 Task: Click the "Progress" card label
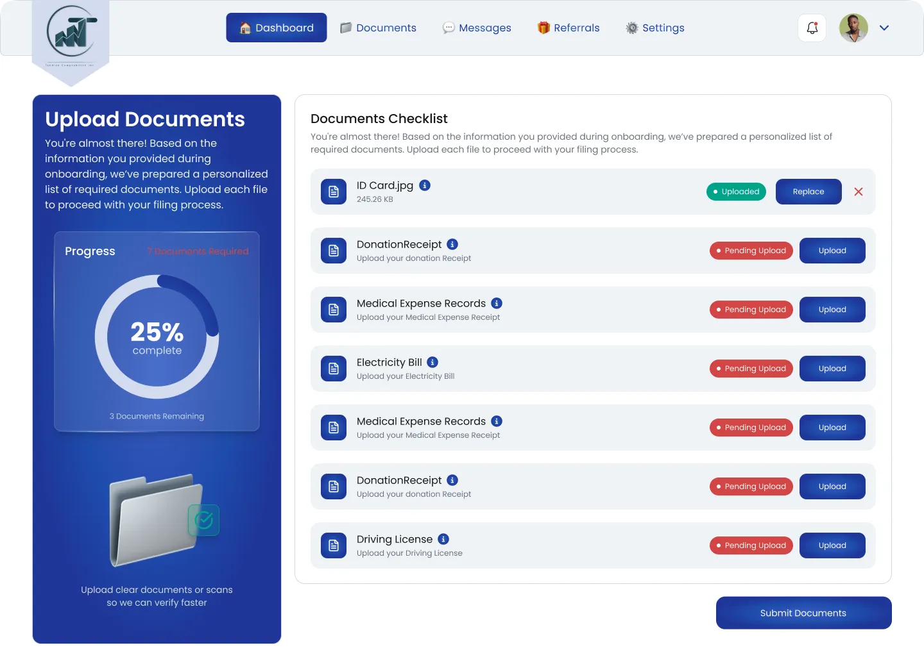pyautogui.click(x=90, y=251)
